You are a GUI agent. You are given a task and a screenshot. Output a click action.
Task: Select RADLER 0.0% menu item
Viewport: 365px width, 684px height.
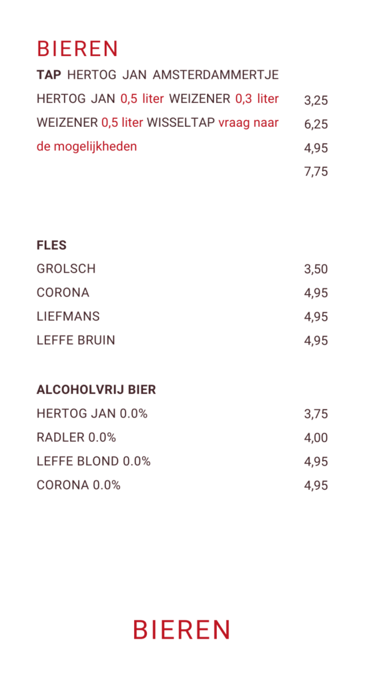[77, 437]
